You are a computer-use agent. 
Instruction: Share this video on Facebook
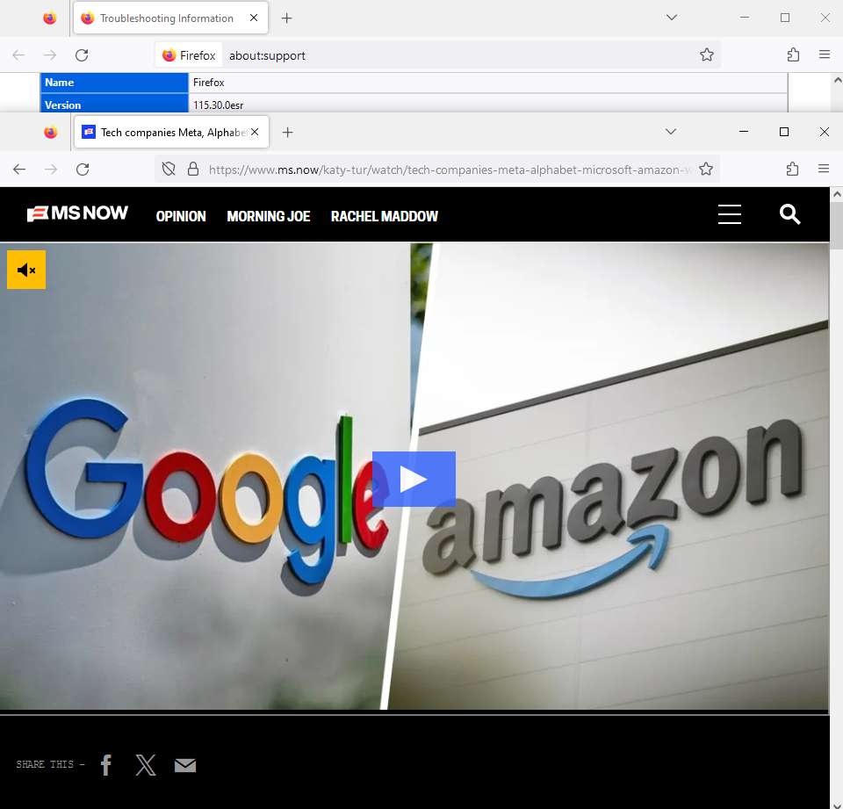[106, 764]
